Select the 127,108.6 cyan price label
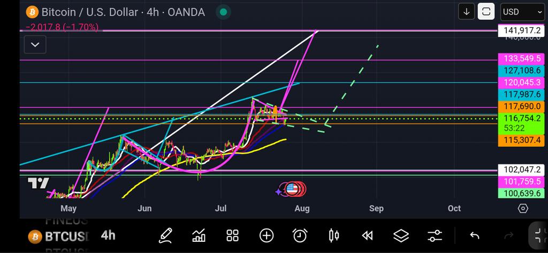The height and width of the screenshot is (253, 548). pos(521,71)
